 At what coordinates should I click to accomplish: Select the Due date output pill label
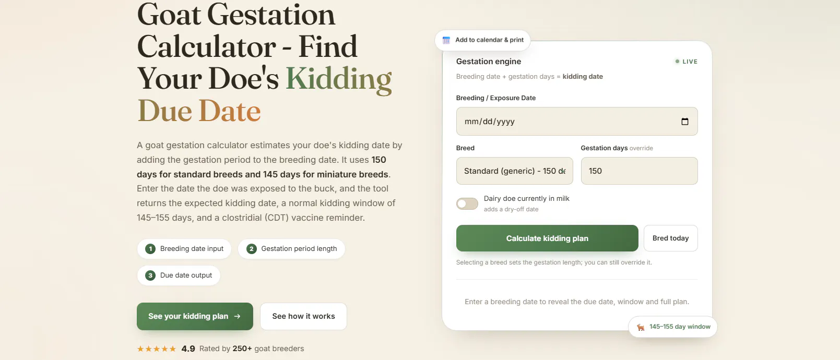(186, 275)
